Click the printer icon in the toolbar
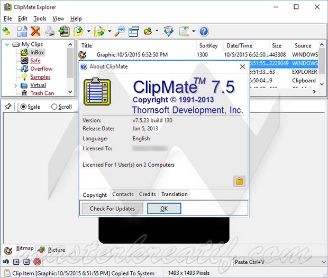328x278 pixels. (50, 31)
